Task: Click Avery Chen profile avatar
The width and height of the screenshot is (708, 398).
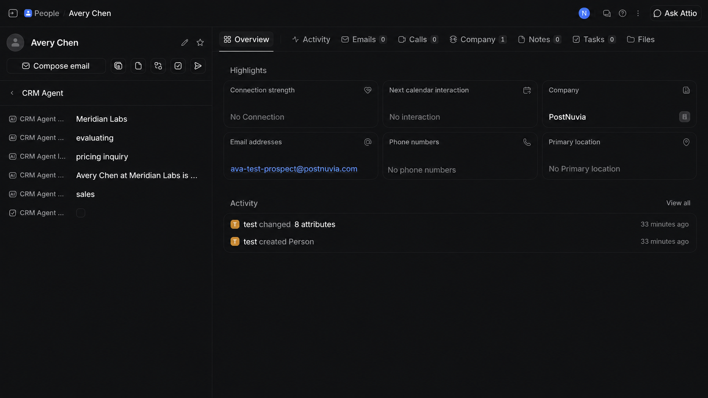Action: [15, 42]
